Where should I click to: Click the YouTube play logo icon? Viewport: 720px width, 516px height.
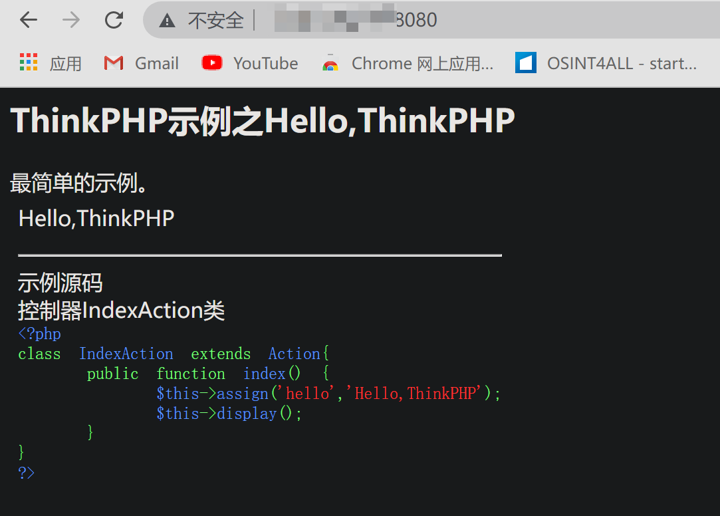click(x=212, y=63)
